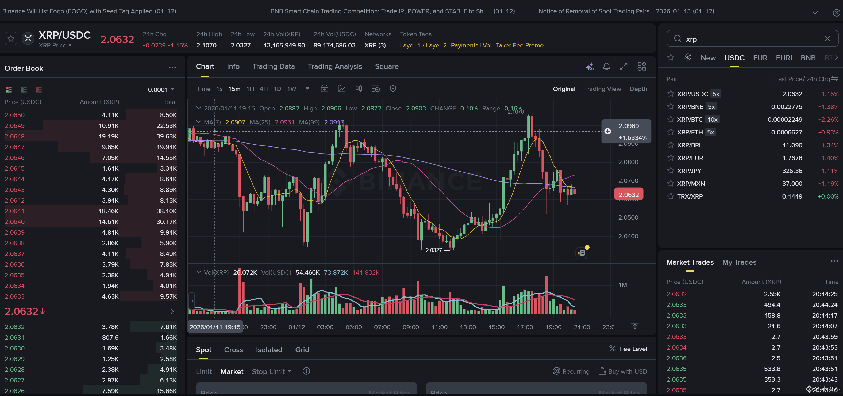This screenshot has height=396, width=843.
Task: Click the price alert bell icon
Action: tap(606, 67)
